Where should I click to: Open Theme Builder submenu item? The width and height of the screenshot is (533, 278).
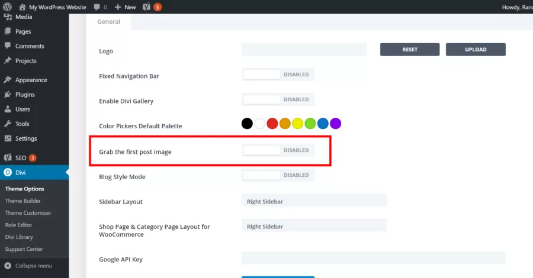(x=23, y=201)
